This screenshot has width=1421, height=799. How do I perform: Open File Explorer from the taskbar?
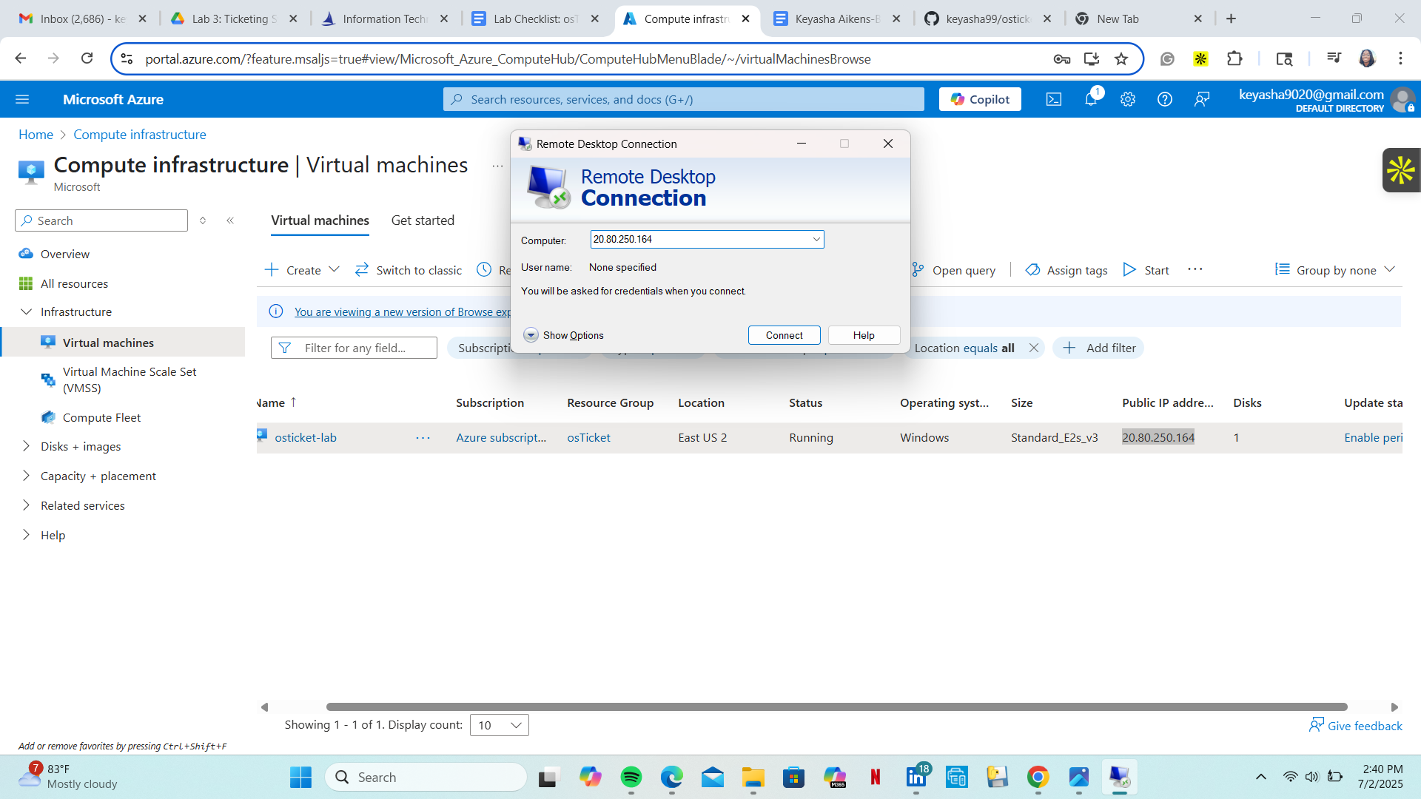coord(753,777)
